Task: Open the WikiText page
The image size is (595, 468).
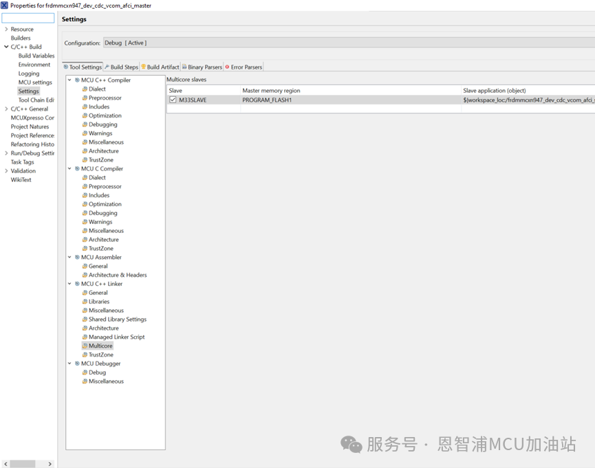Action: point(21,180)
